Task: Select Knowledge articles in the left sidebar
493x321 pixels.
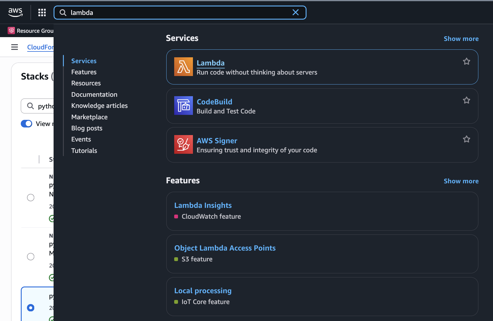Action: coord(99,106)
